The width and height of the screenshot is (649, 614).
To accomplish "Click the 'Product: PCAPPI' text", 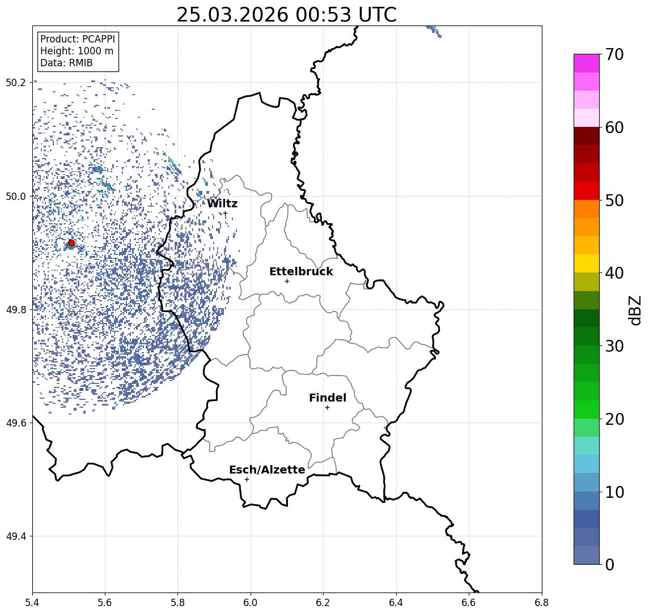I will coord(78,39).
